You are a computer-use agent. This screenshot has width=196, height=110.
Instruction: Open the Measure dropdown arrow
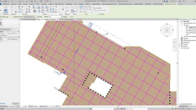pyautogui.click(x=70, y=11)
